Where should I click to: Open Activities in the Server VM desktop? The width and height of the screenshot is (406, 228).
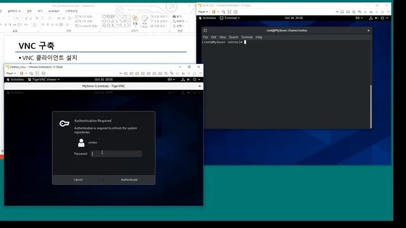[207, 18]
